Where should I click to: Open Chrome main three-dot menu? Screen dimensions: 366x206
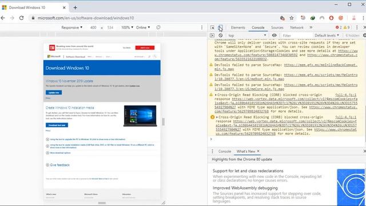point(363,18)
